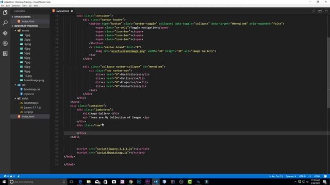Launch Microsoft Edge from the taskbar
Viewport: 330px width, 185px height.
click(x=80, y=182)
